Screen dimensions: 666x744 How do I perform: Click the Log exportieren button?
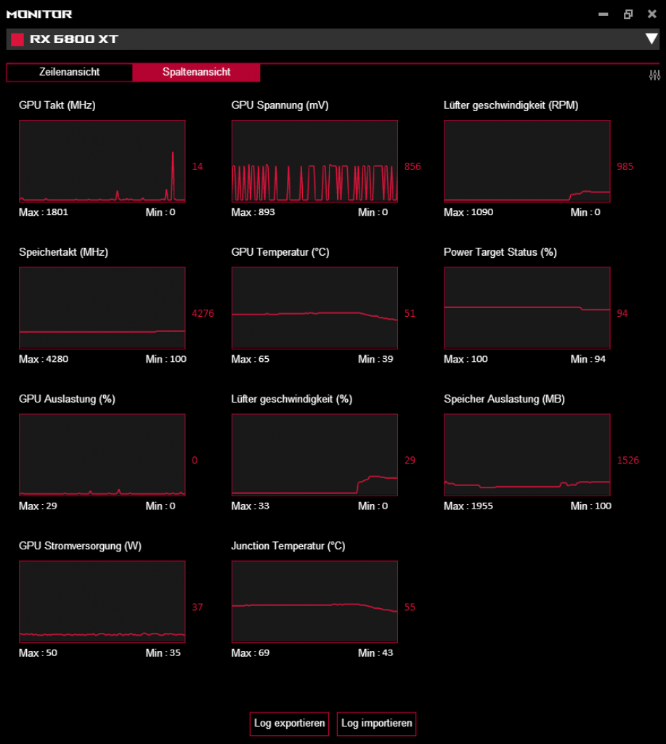[289, 724]
